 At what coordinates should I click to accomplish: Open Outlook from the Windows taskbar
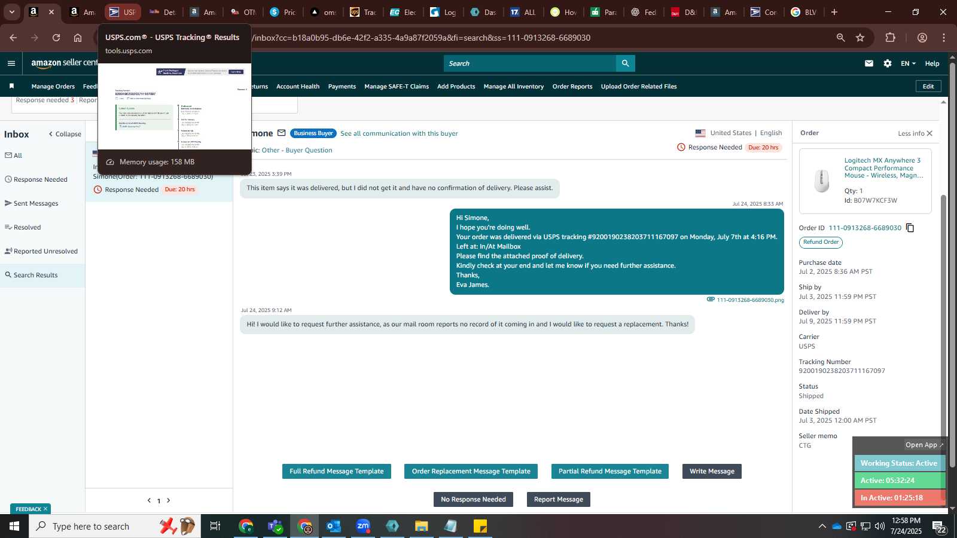334,526
